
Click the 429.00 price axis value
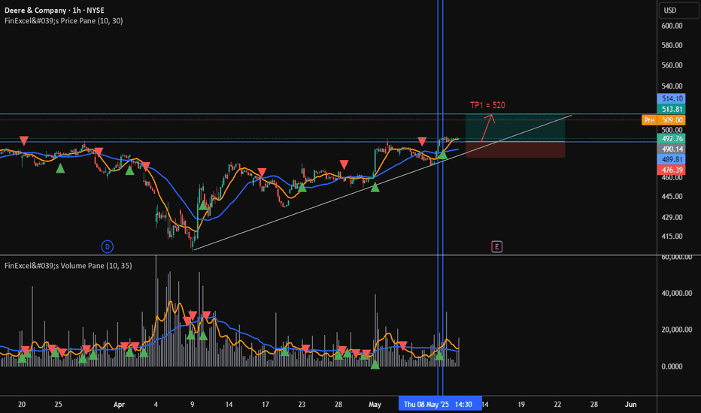(x=672, y=218)
